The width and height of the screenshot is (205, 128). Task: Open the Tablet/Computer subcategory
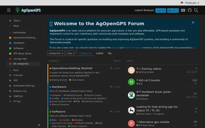pyautogui.click(x=73, y=95)
